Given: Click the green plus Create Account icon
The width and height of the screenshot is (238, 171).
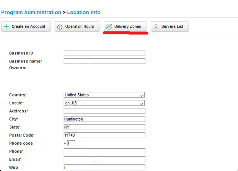Looking at the screenshot, I should pyautogui.click(x=7, y=27).
